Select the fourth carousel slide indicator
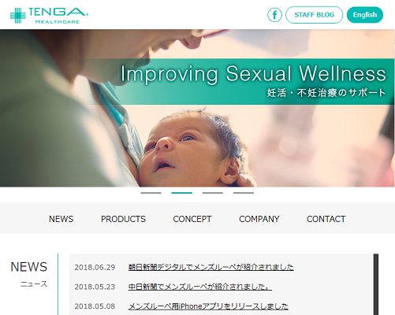This screenshot has width=395, height=315. coord(244,193)
